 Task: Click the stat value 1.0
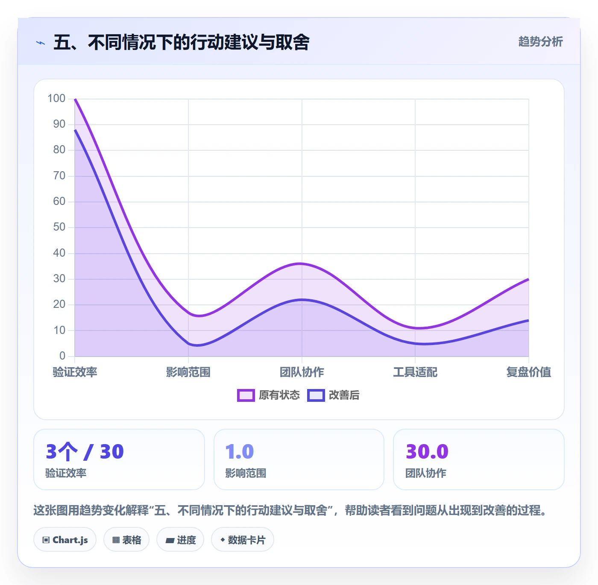[x=240, y=452]
